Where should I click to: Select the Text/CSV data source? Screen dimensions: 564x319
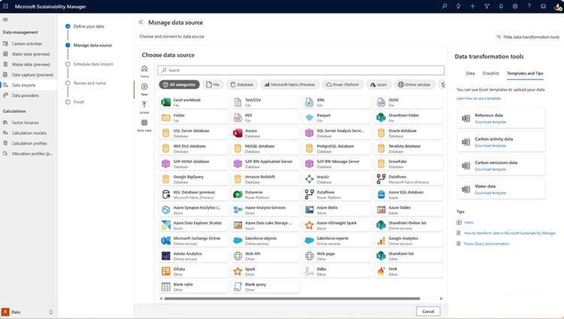point(265,102)
